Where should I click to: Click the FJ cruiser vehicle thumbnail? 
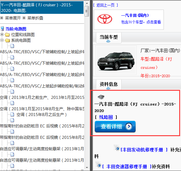click(116, 60)
